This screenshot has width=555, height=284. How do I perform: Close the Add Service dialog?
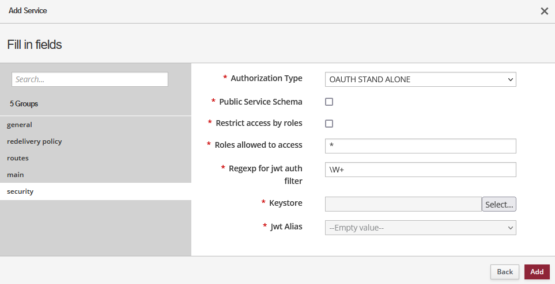(544, 11)
